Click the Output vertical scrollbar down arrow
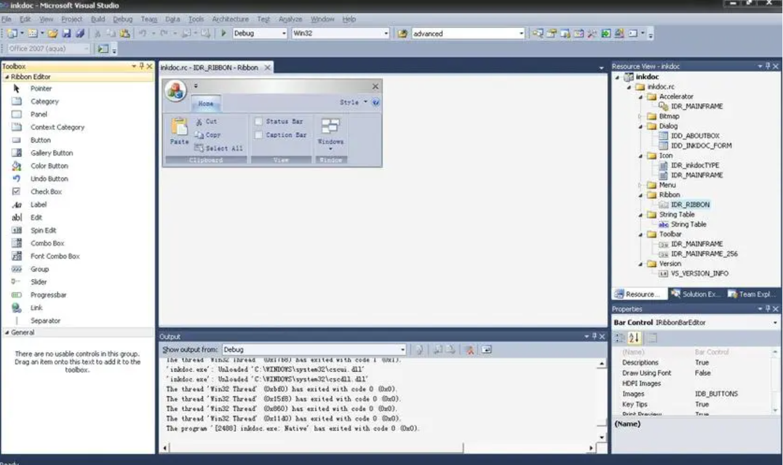This screenshot has width=783, height=465. coord(602,437)
